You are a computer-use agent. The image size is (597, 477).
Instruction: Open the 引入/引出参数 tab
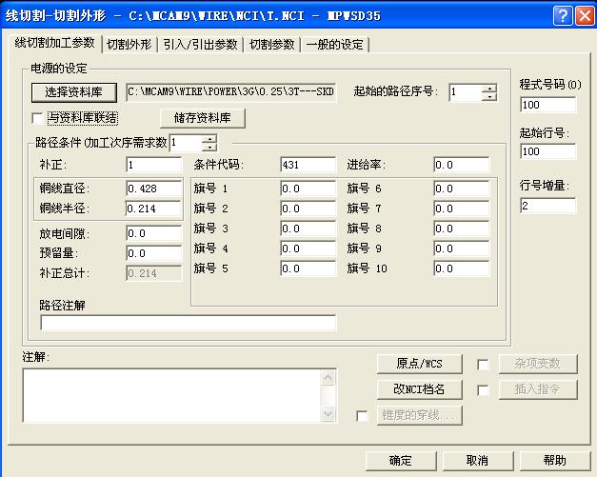coord(200,45)
